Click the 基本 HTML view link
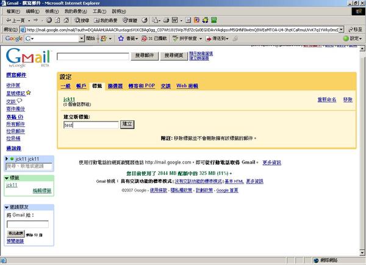The width and height of the screenshot is (366, 265). (x=234, y=182)
